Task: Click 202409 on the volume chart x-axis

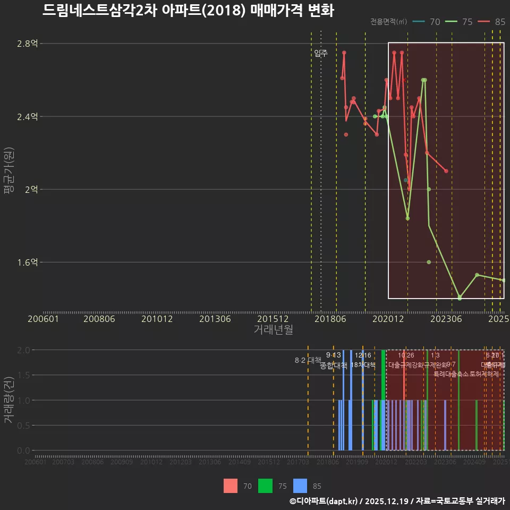Action: 474,462
